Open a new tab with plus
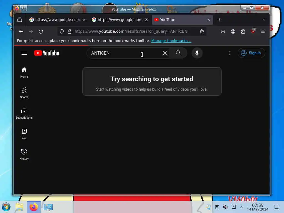Image resolution: width=284 pixels, height=213 pixels. tap(219, 20)
